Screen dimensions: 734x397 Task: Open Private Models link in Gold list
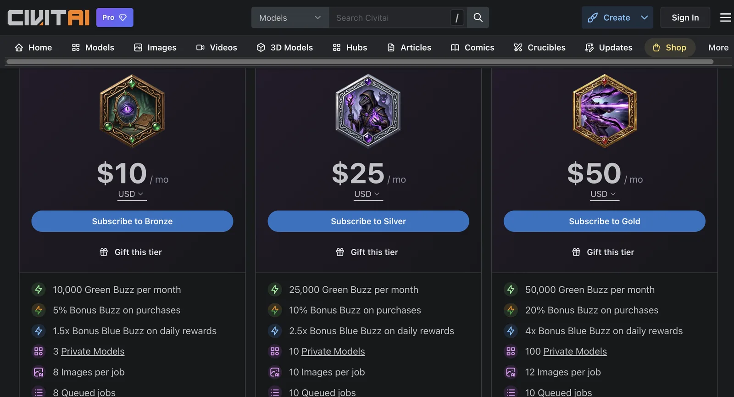tap(575, 352)
